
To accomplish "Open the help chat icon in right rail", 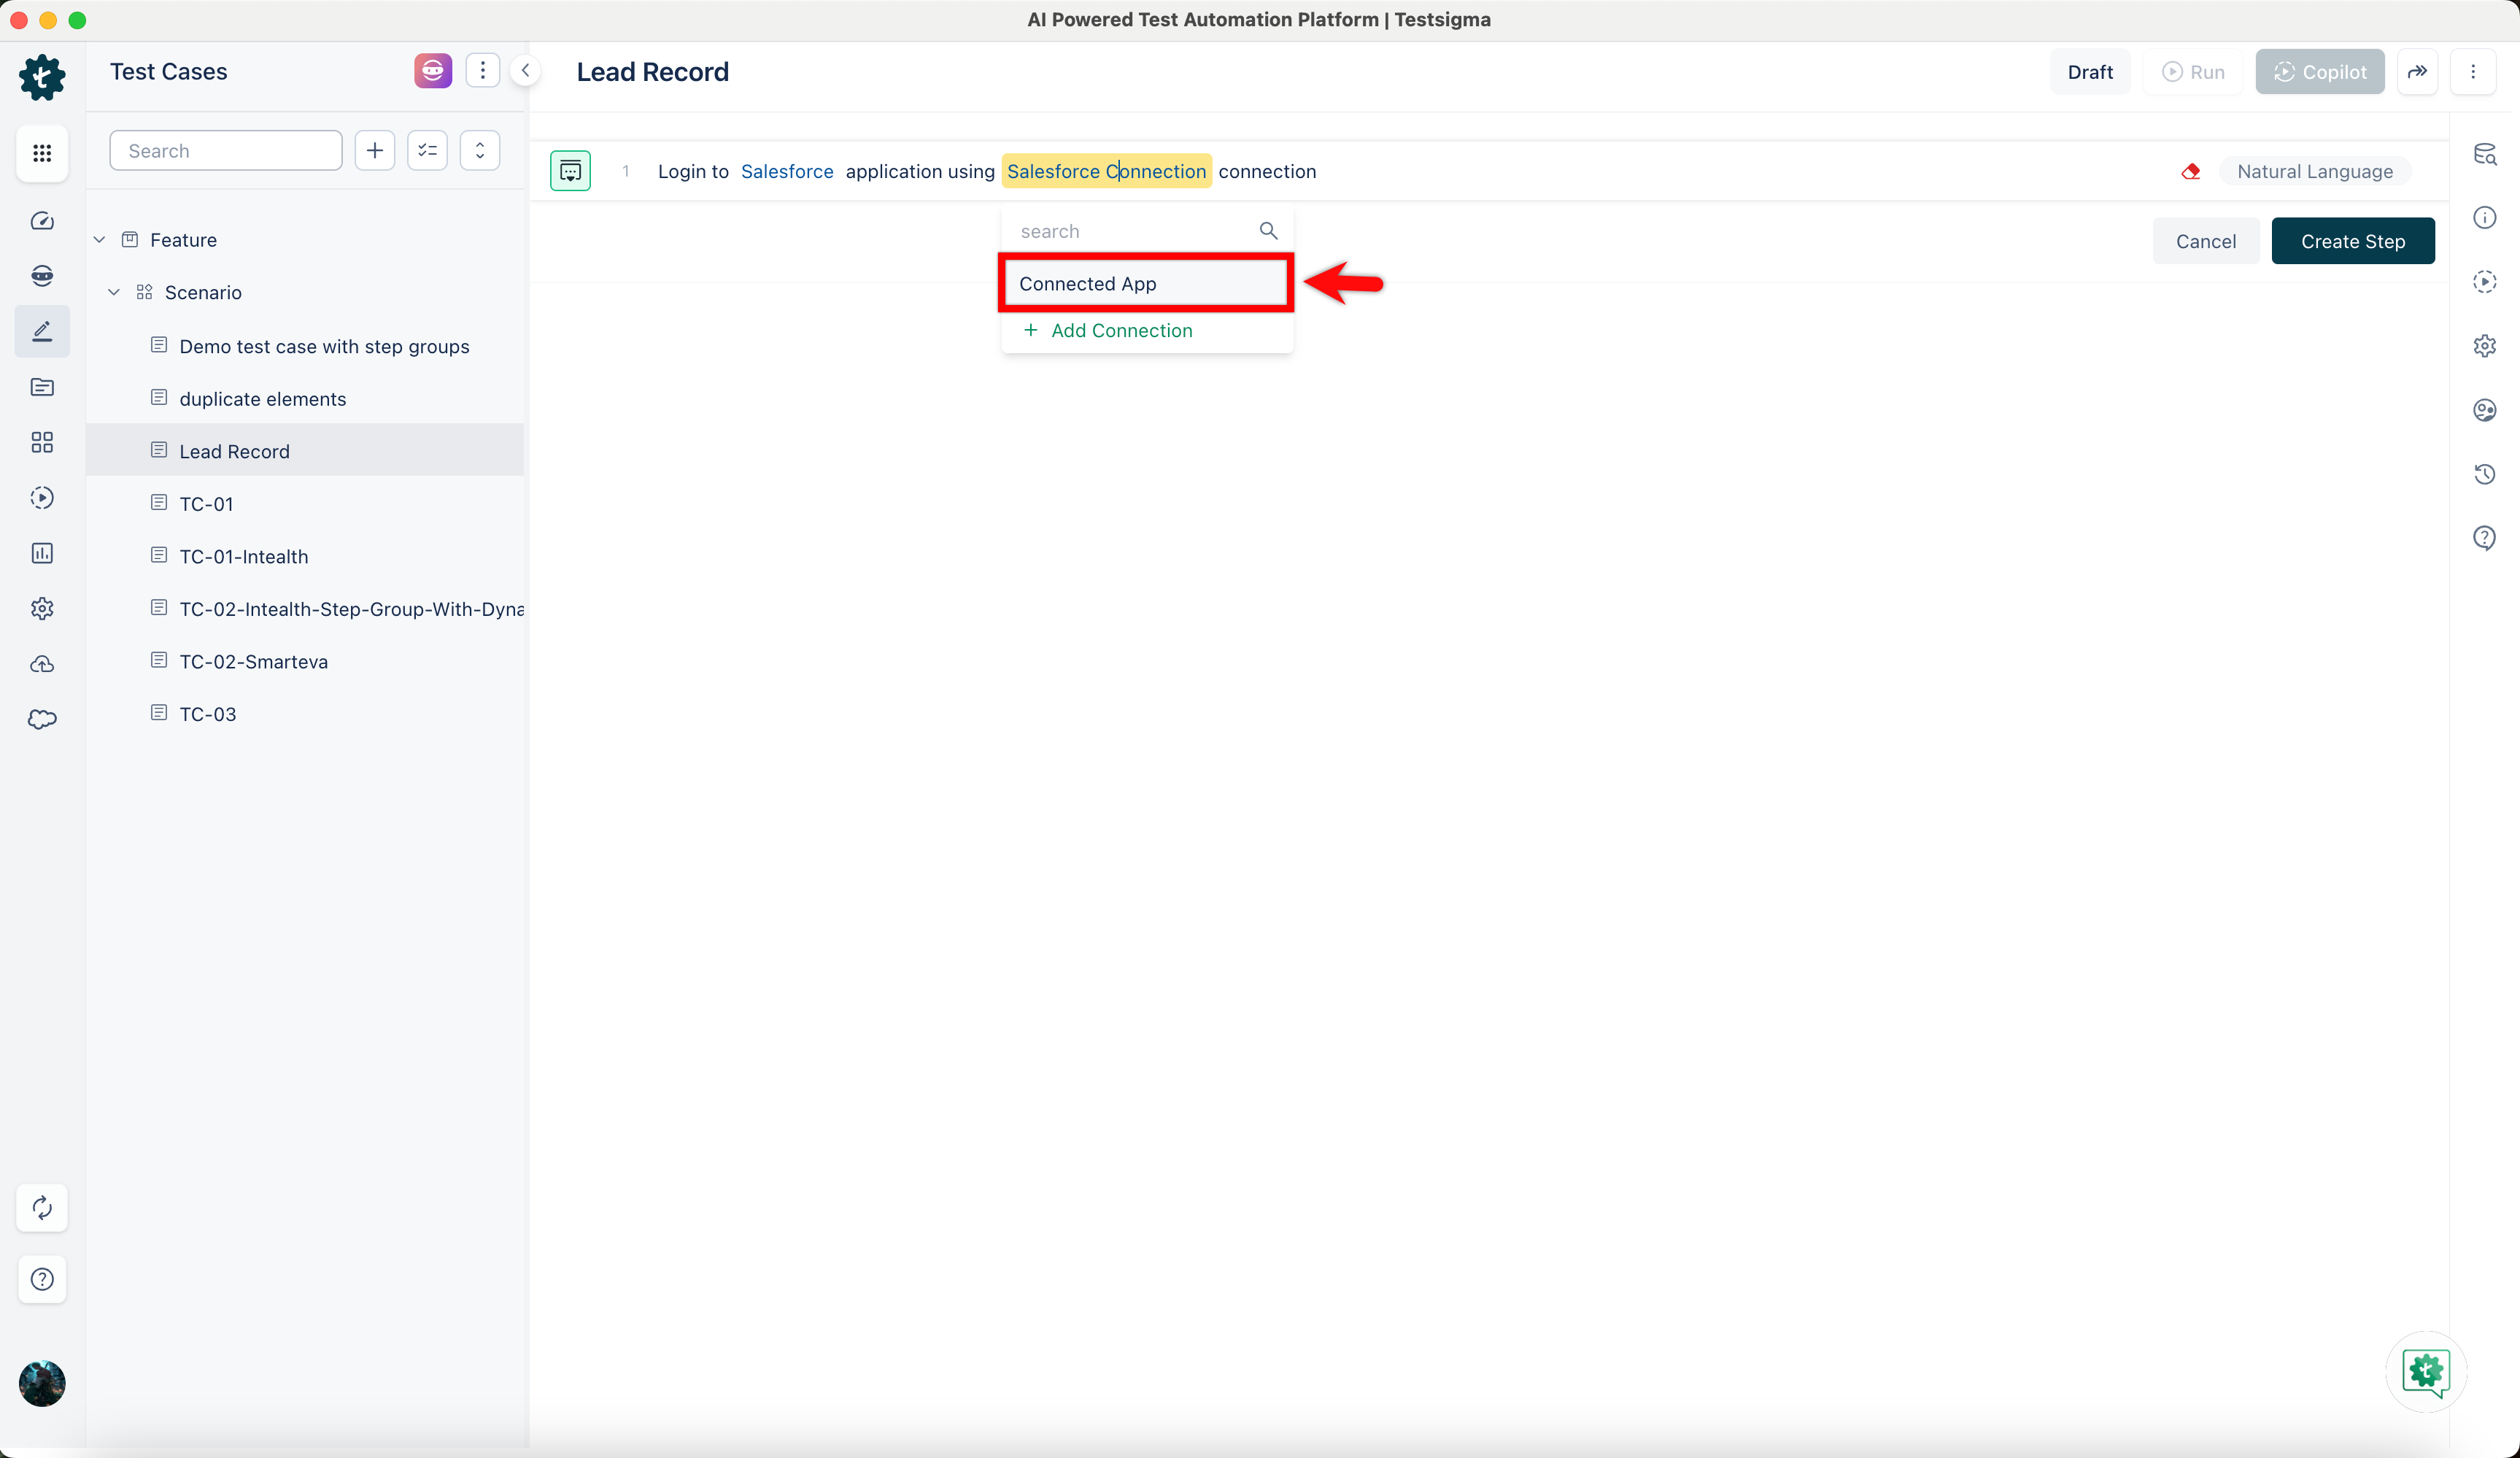I will click(2485, 538).
